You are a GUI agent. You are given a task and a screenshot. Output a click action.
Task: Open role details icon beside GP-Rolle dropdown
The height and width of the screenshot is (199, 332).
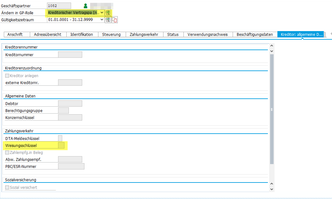point(108,13)
